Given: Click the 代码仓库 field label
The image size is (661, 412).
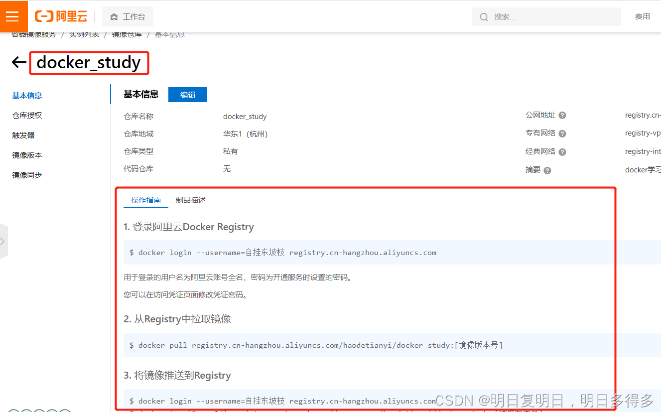Looking at the screenshot, I should point(138,168).
